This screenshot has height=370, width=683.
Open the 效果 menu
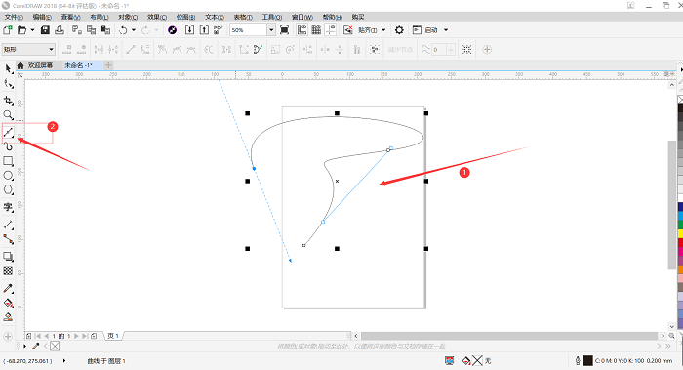tap(157, 17)
